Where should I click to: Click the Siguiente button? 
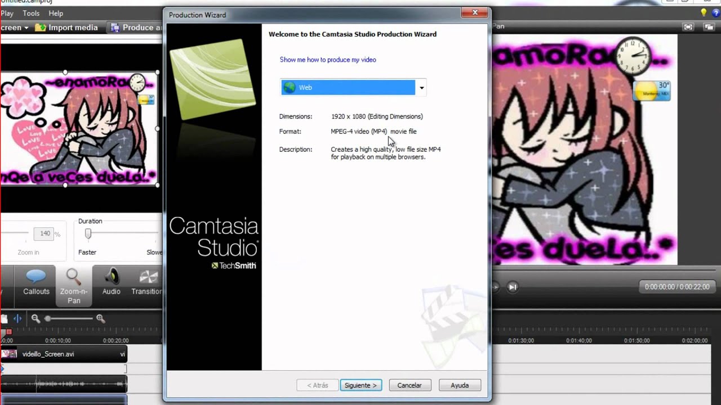(x=360, y=385)
